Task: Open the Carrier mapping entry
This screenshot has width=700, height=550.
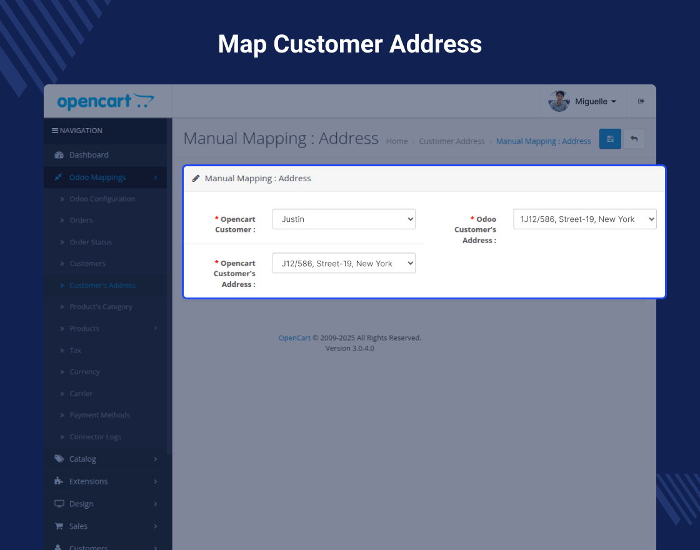Action: coord(81,394)
